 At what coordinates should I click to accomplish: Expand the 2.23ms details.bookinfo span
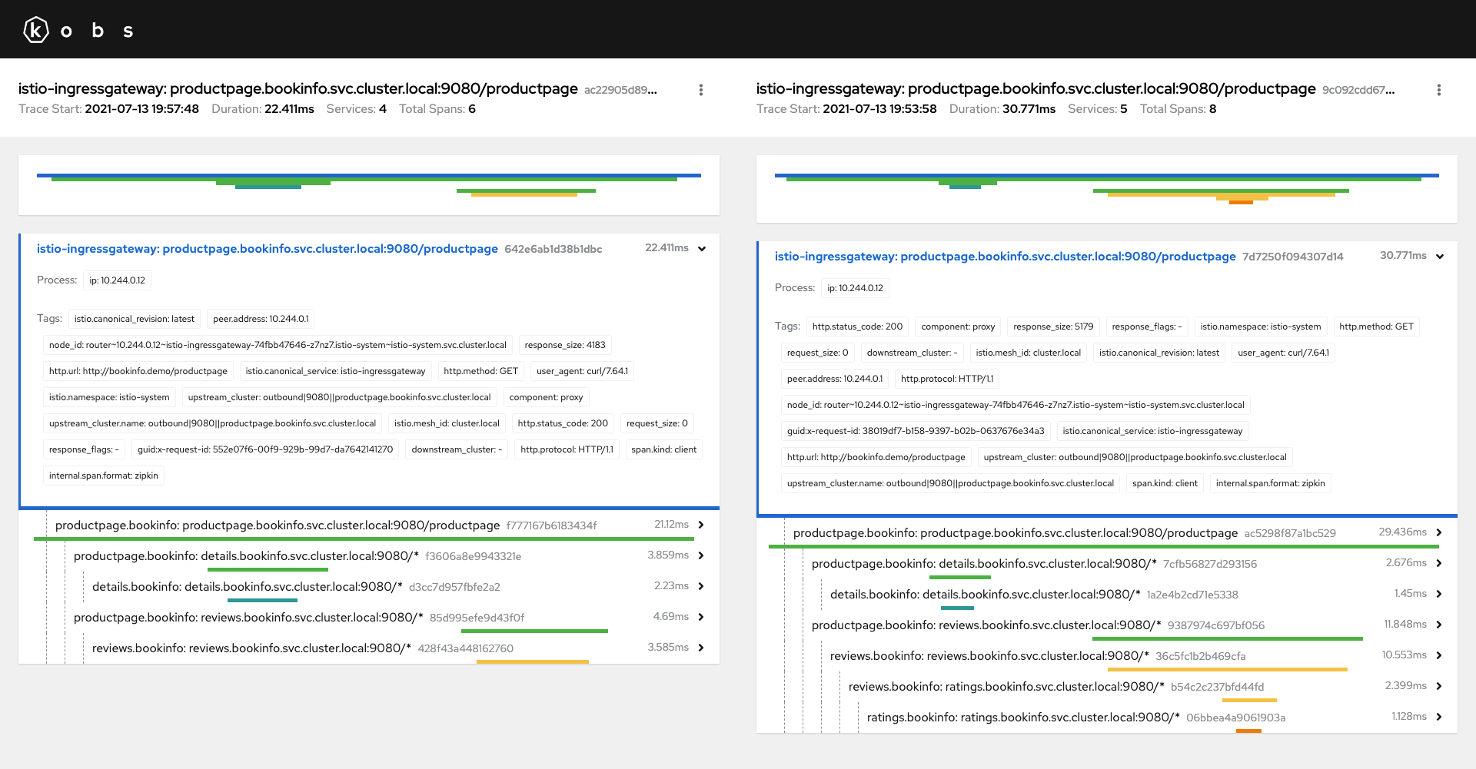click(700, 586)
